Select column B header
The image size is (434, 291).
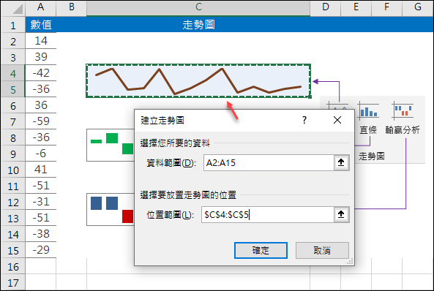click(x=72, y=7)
